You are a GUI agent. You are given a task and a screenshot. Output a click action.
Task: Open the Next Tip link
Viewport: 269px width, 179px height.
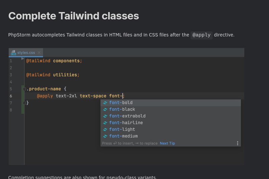click(167, 143)
